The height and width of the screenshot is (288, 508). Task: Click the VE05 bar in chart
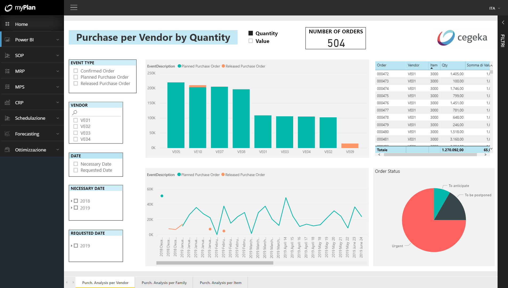click(x=176, y=115)
